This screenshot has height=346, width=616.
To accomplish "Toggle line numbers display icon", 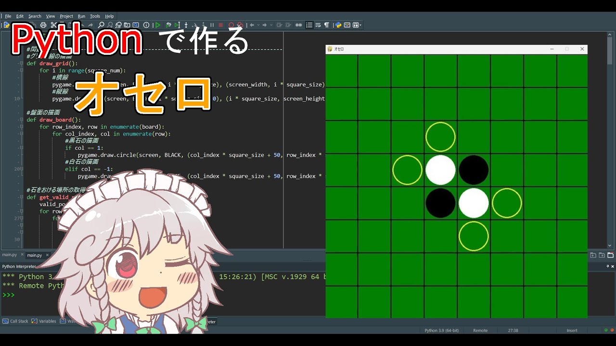I will coord(298,25).
